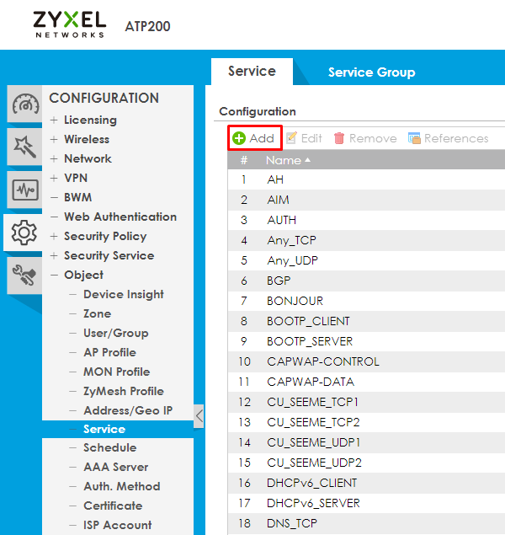Image resolution: width=505 pixels, height=535 pixels.
Task: Select the Any_UDP service row
Action: [x=366, y=260]
